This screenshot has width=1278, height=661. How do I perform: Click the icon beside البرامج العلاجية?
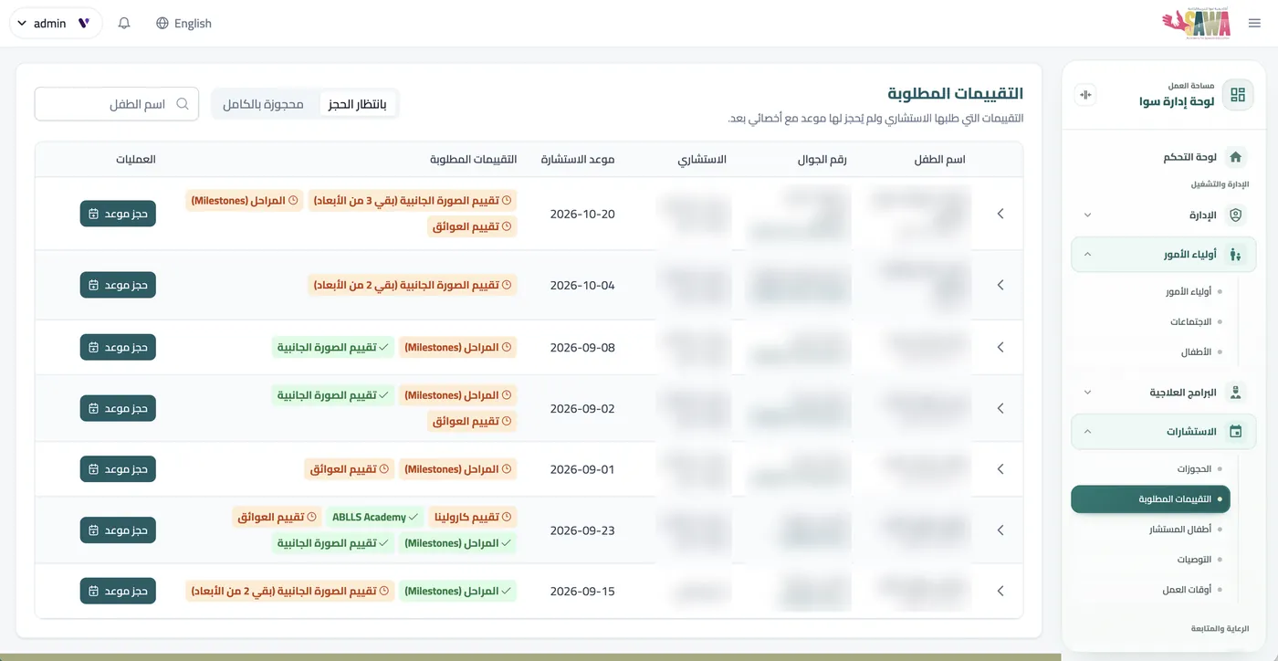[1236, 393]
